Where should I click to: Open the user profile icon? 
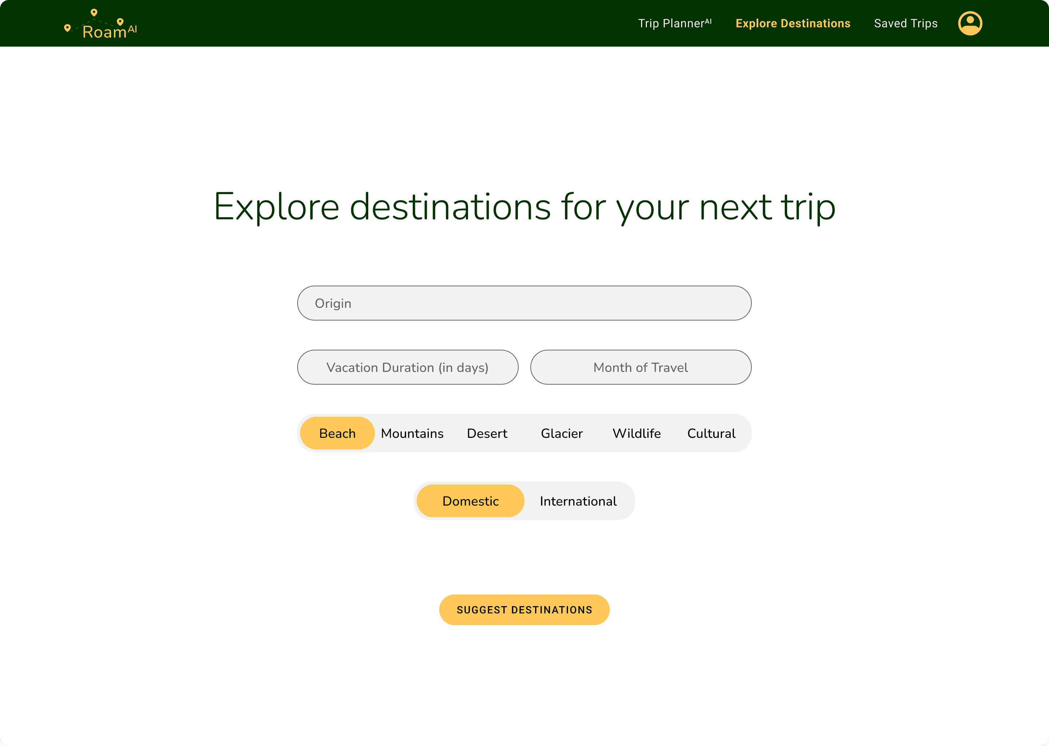(970, 23)
